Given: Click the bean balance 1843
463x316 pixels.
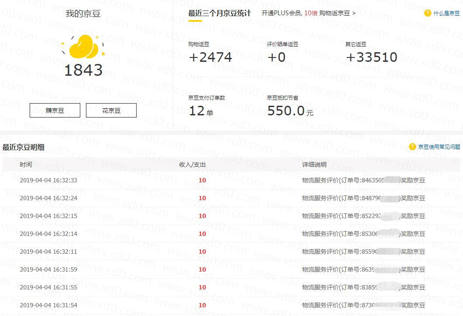Looking at the screenshot, I should (x=83, y=70).
